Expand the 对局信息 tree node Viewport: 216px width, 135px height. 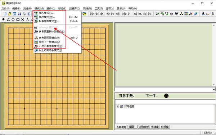click(118, 107)
